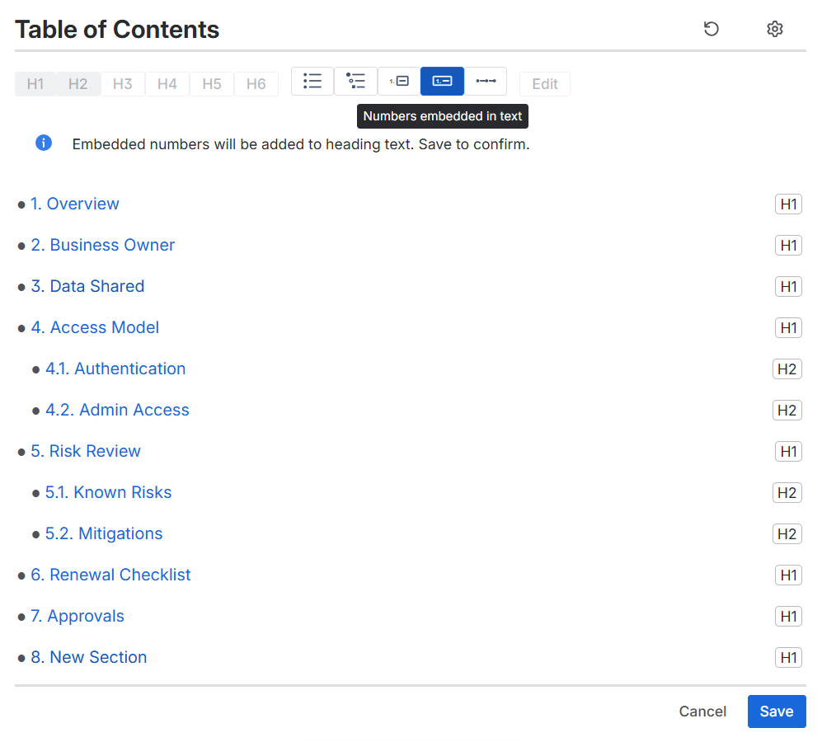
Task: Open the settings gear icon
Action: (x=774, y=29)
